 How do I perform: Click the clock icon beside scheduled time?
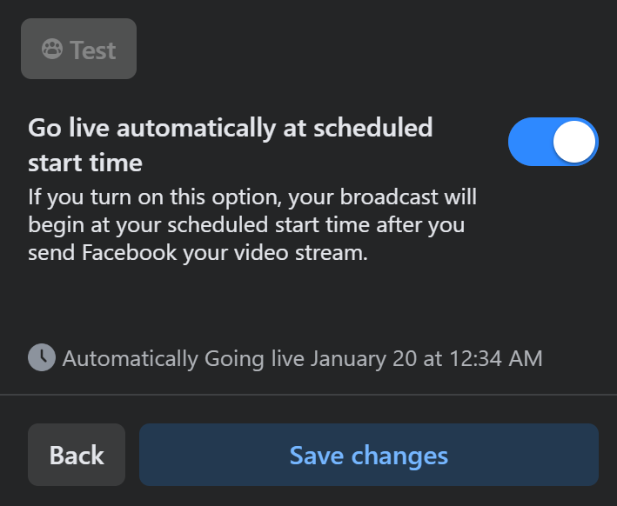pyautogui.click(x=42, y=357)
